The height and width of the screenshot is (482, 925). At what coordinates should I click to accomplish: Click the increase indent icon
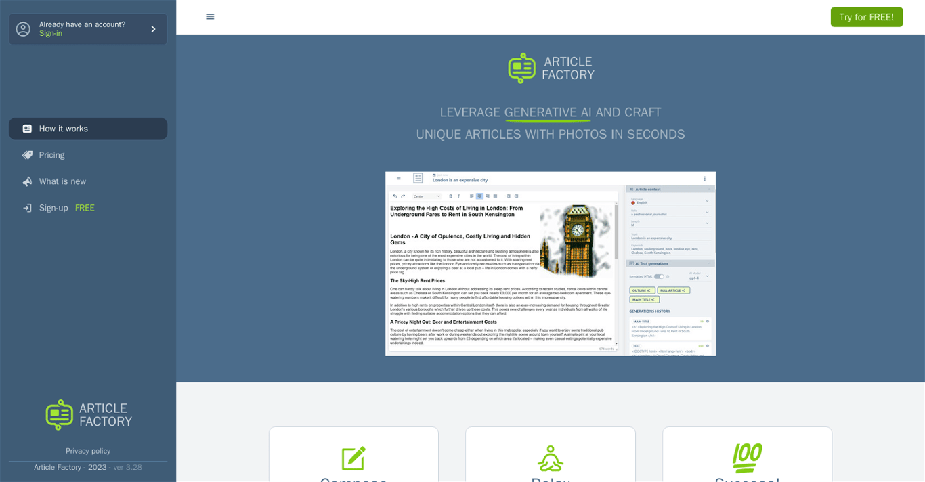(517, 196)
